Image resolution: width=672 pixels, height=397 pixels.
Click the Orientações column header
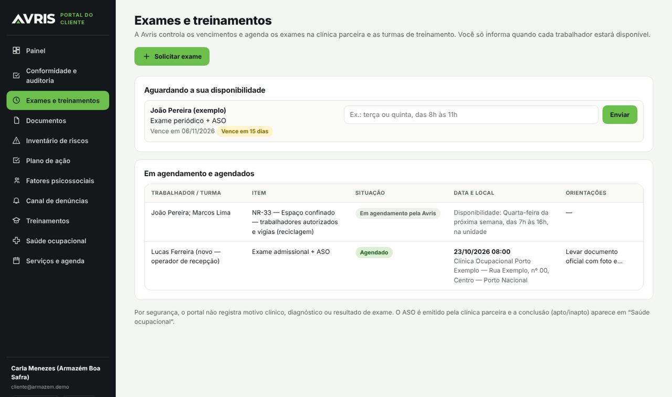(x=586, y=193)
